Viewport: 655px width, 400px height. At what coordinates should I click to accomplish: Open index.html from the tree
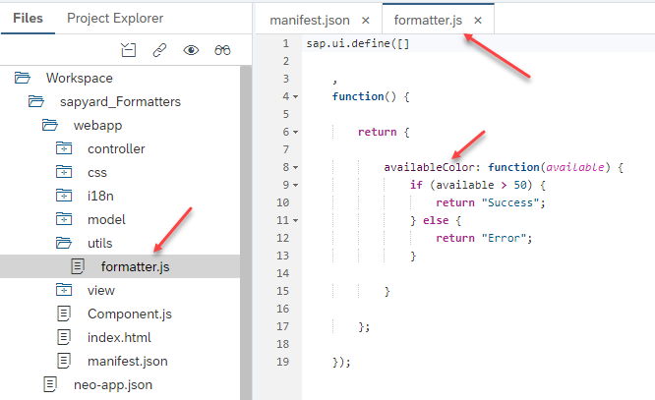(x=119, y=337)
